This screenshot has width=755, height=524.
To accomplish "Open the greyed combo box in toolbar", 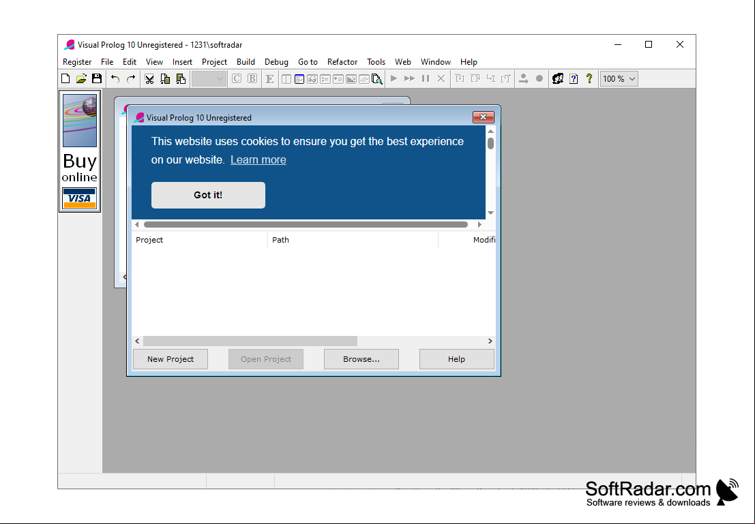I will pyautogui.click(x=209, y=78).
